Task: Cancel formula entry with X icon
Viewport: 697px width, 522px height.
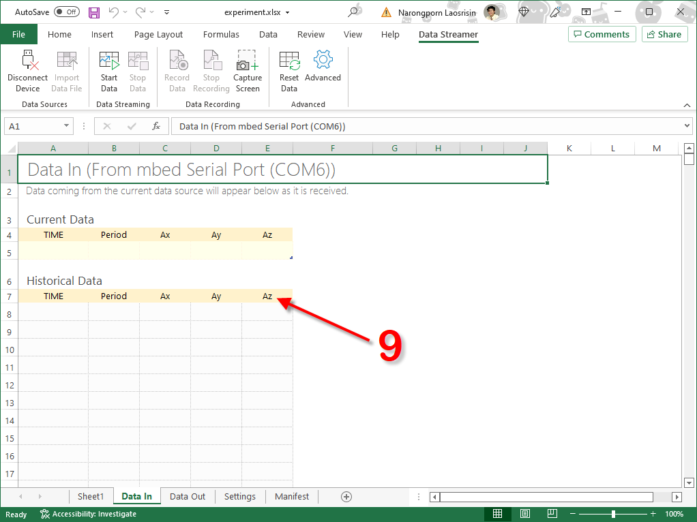Action: 106,126
